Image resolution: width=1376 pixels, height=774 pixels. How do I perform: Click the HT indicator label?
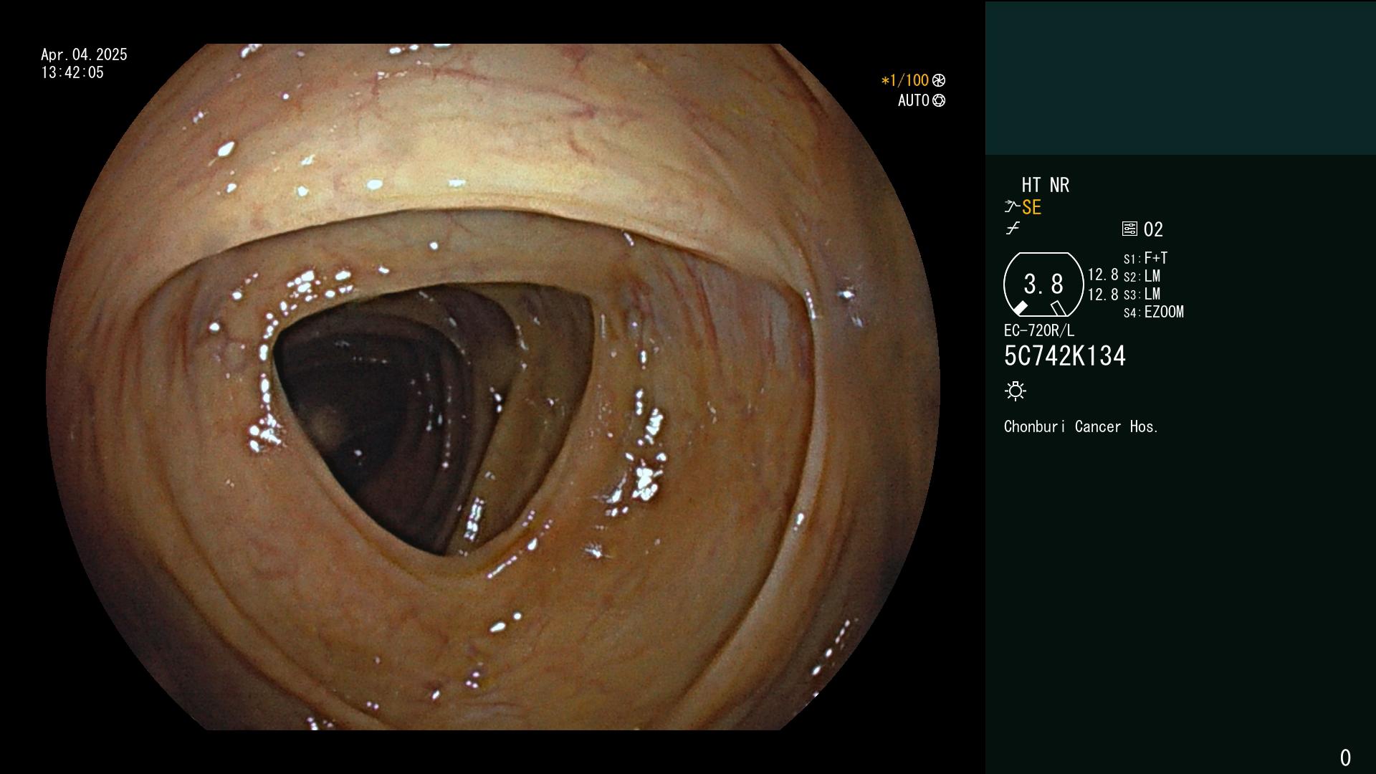coord(1031,185)
